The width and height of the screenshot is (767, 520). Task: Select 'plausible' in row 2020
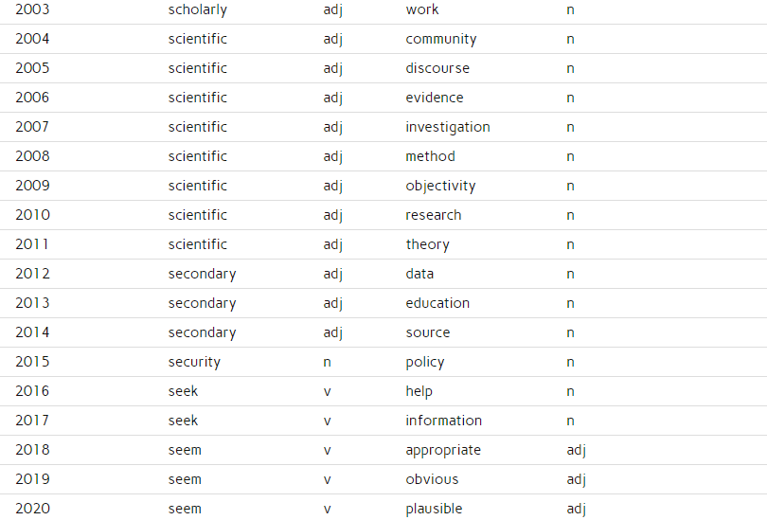434,510
